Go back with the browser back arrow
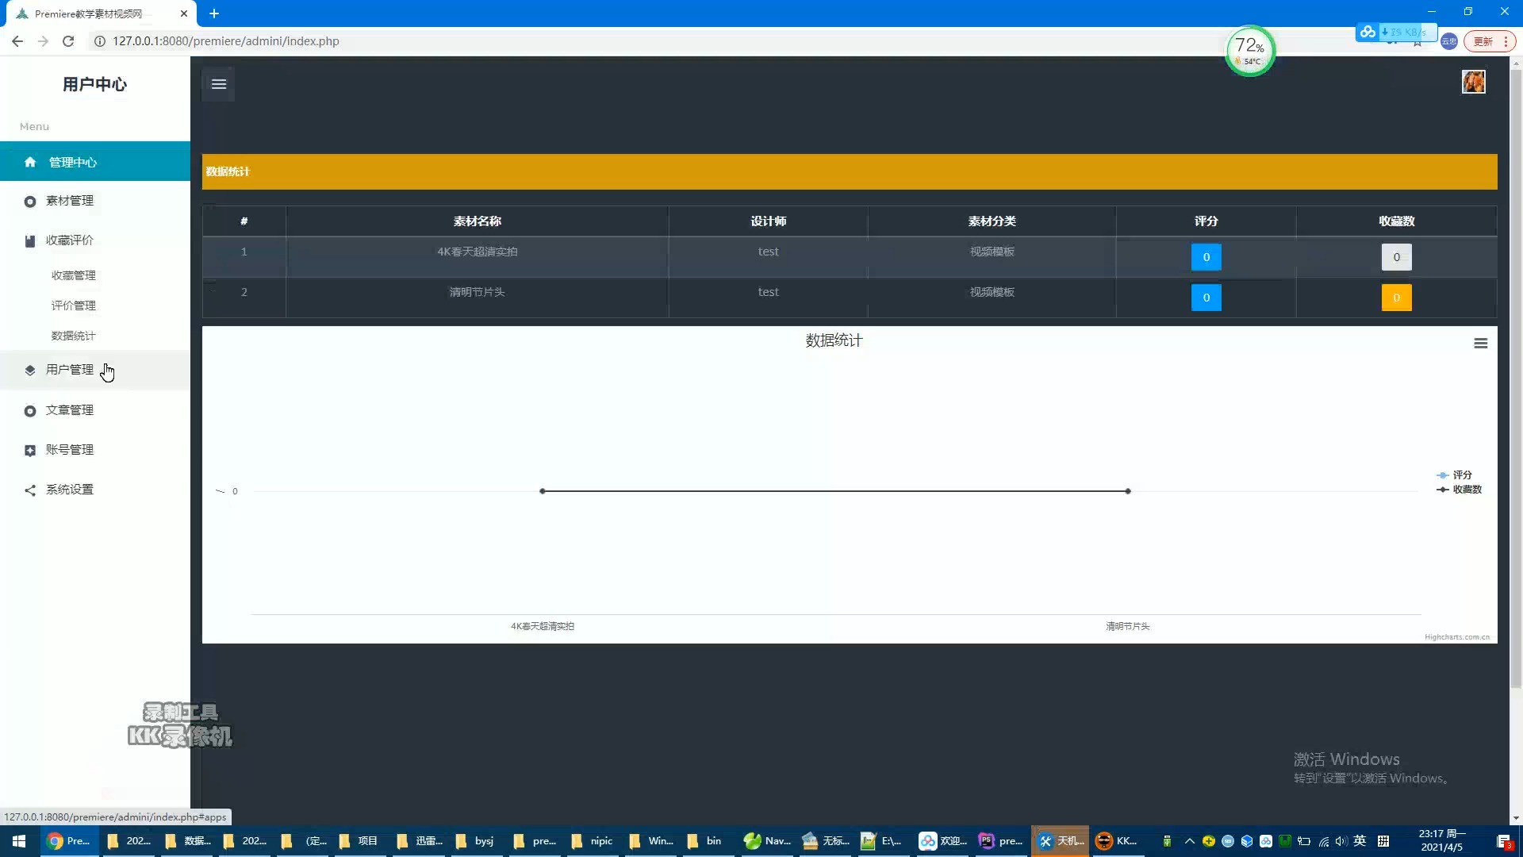The height and width of the screenshot is (857, 1523). 17,41
